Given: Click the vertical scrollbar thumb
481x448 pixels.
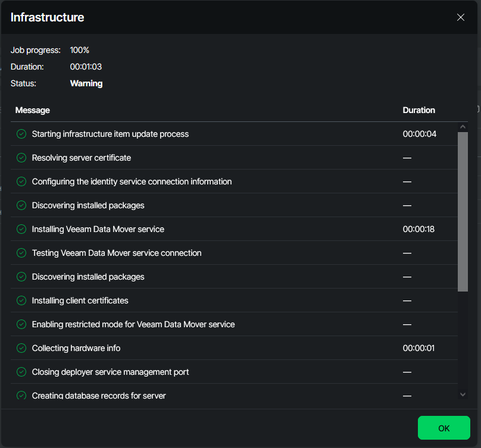Looking at the screenshot, I should point(463,211).
